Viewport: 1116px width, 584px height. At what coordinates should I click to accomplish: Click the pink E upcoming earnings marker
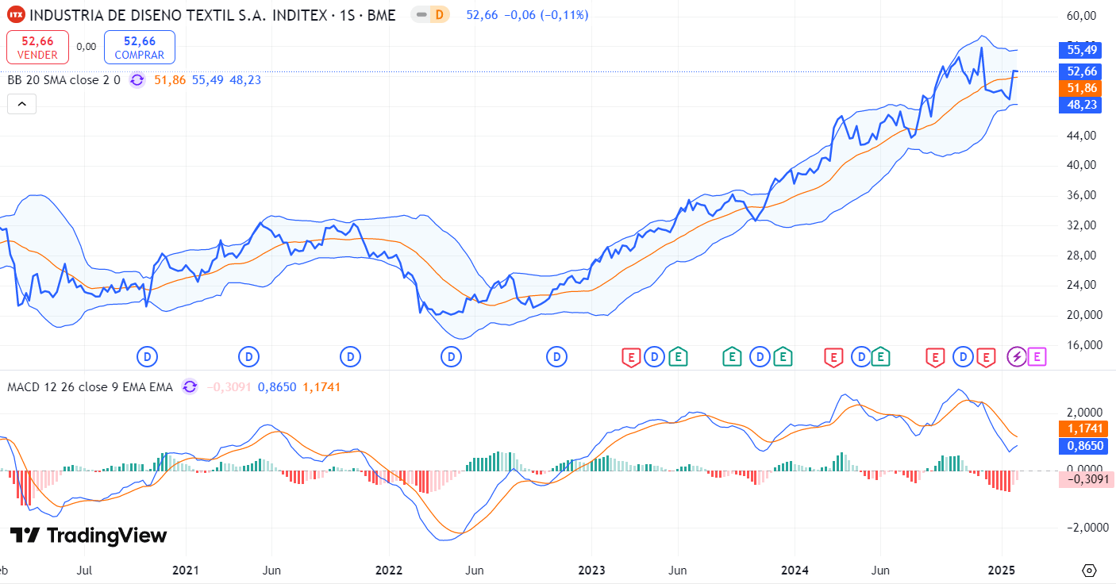click(x=1037, y=357)
